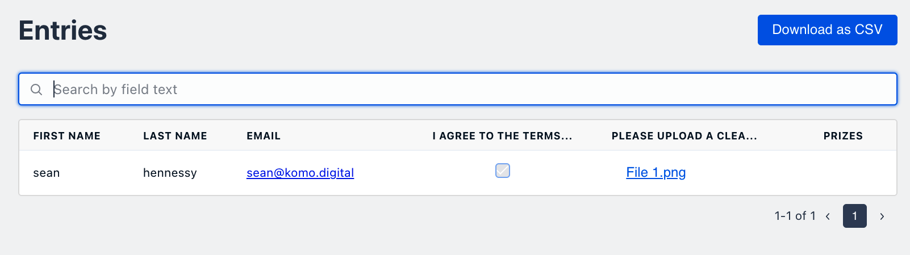Viewport: 910px width, 255px height.
Task: Click the PRIZES column header
Action: point(843,136)
